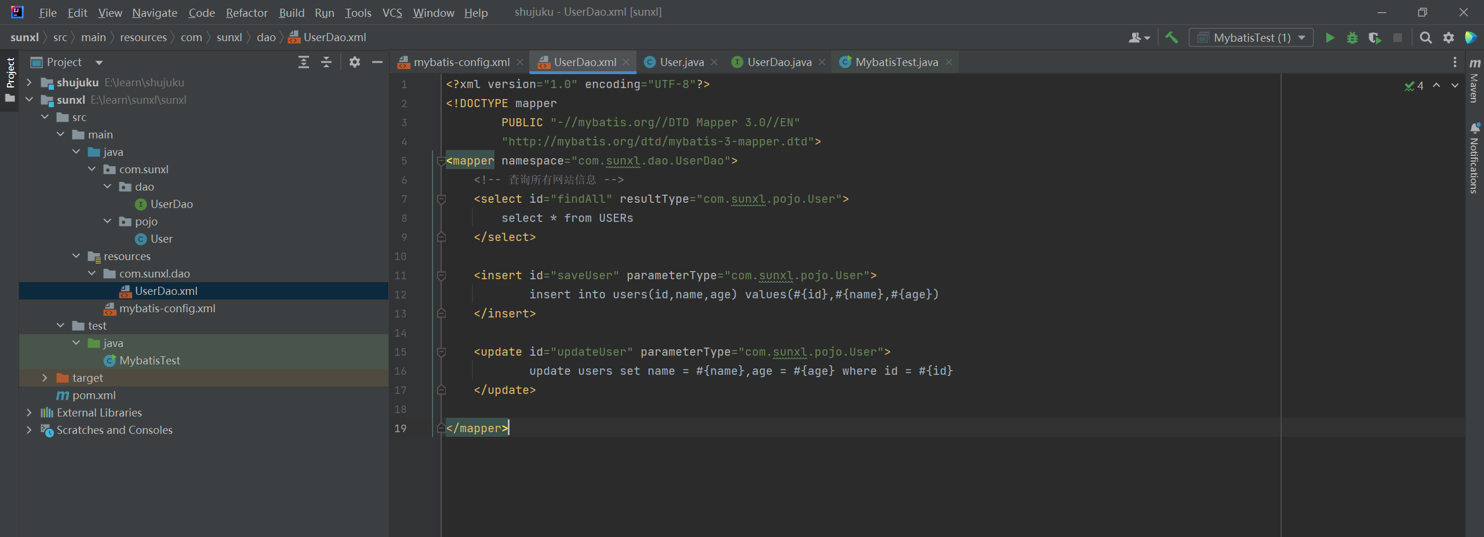Image resolution: width=1484 pixels, height=537 pixels.
Task: Go to previous highlighted problem arrow
Action: click(1436, 86)
